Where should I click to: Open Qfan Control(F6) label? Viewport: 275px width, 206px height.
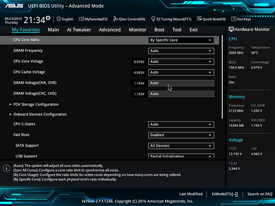(132, 19)
